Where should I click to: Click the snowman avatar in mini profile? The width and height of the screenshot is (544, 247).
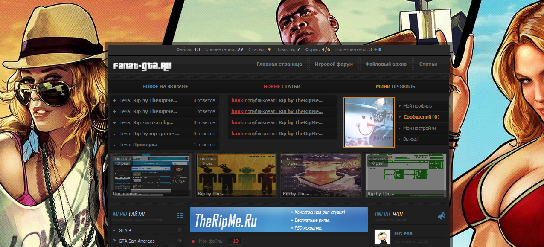(x=369, y=122)
